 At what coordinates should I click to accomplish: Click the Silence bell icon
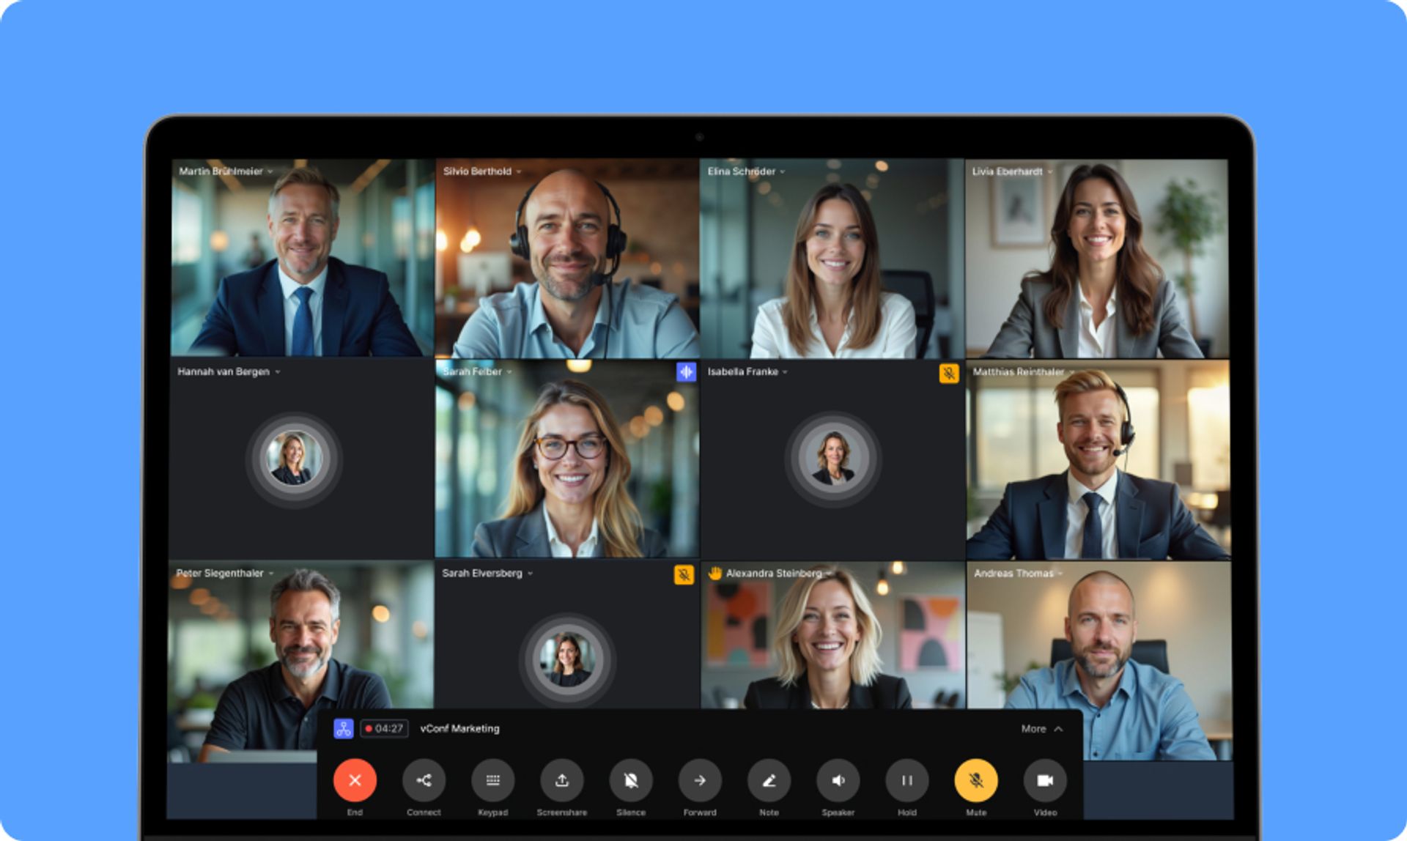tap(630, 780)
